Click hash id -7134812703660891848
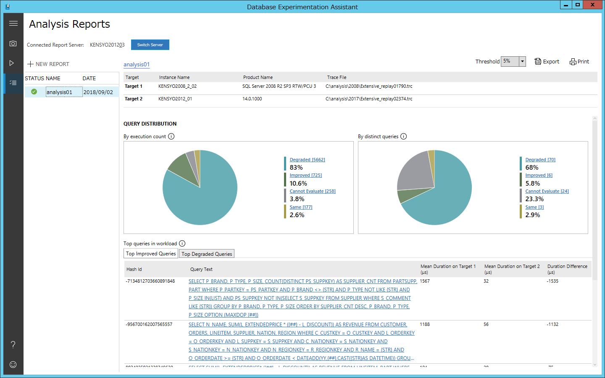Screen dimensions: 605x378 pyautogui.click(x=150, y=281)
